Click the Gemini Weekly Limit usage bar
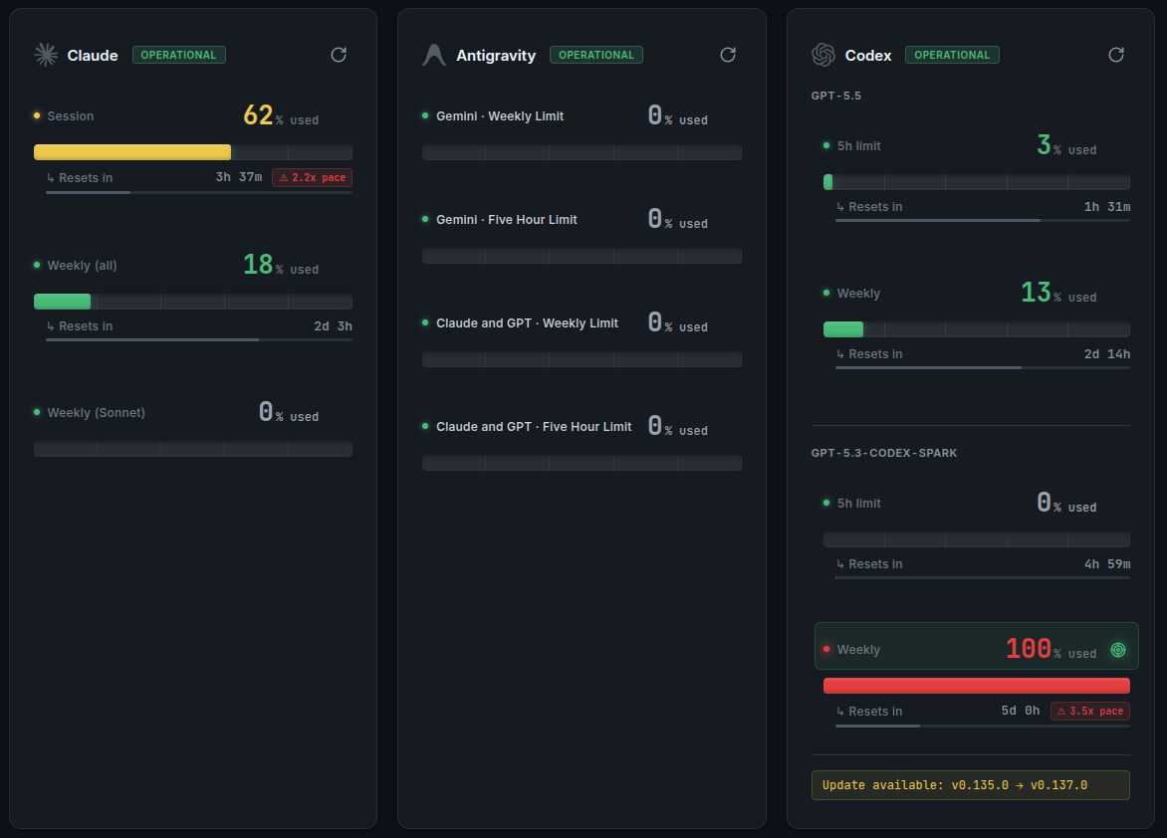Image resolution: width=1167 pixels, height=838 pixels. pyautogui.click(x=583, y=152)
